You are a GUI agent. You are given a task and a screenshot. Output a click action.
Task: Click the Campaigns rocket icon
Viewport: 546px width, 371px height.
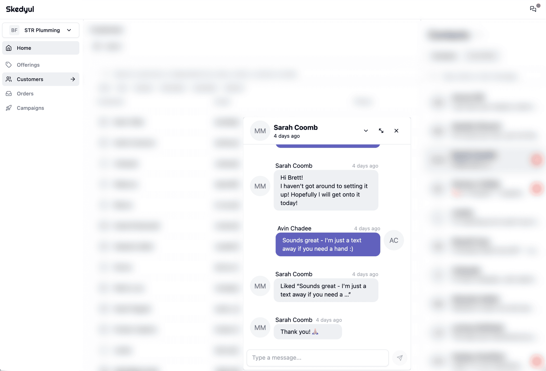point(9,108)
